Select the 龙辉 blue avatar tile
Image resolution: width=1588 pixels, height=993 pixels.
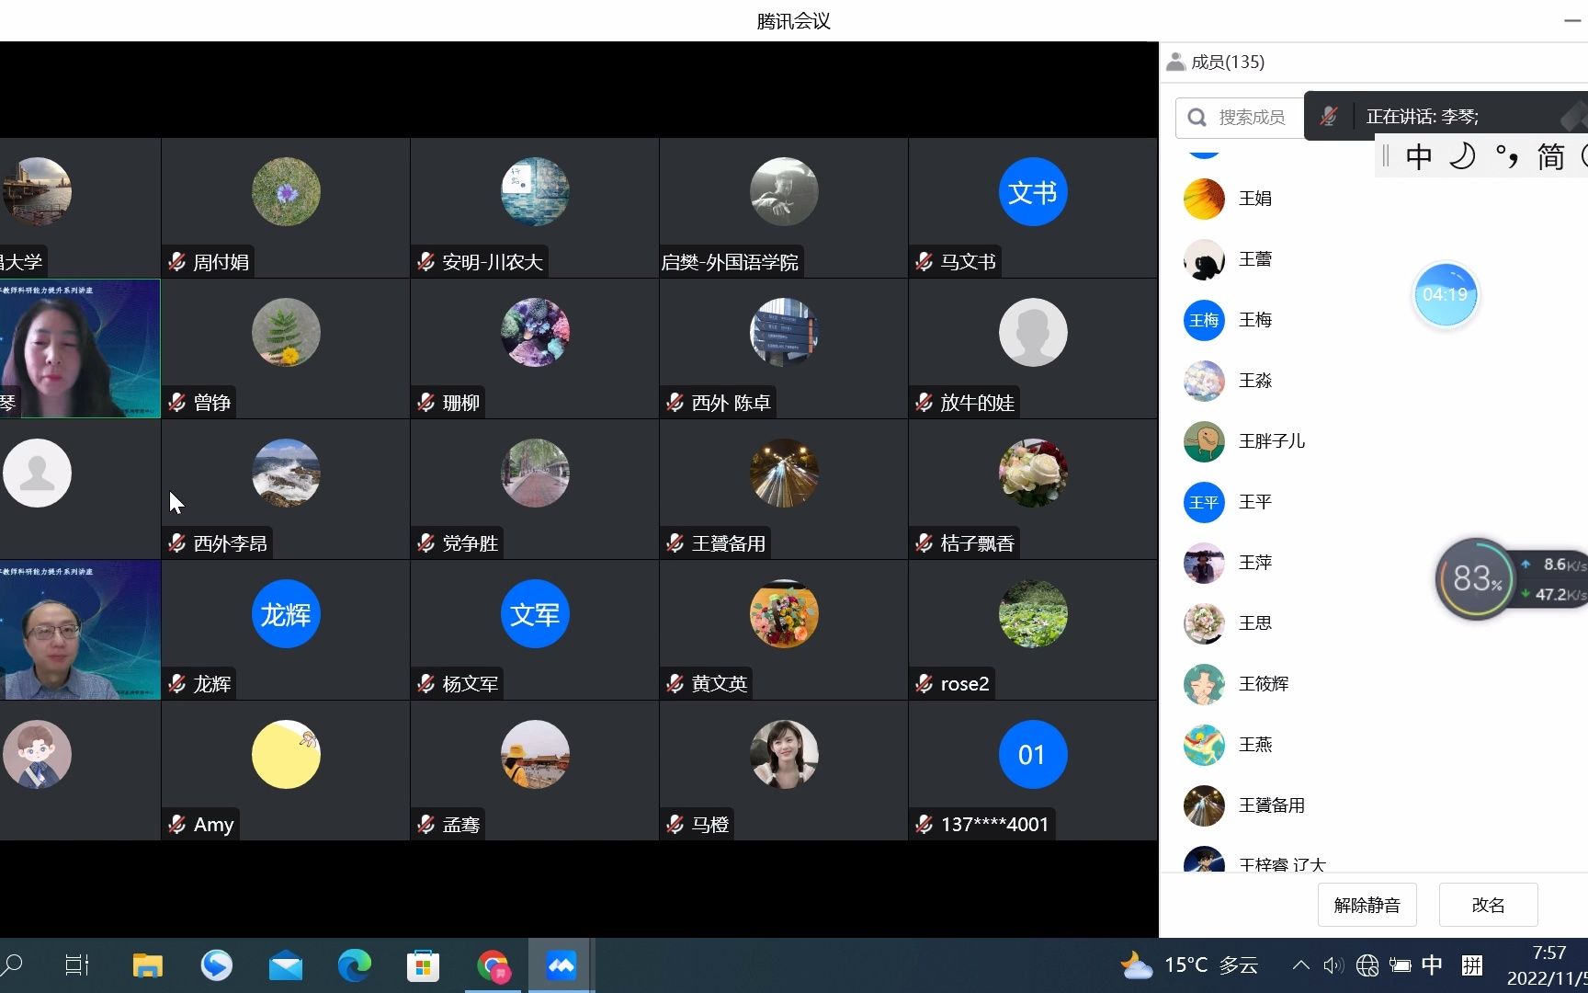[x=286, y=614]
